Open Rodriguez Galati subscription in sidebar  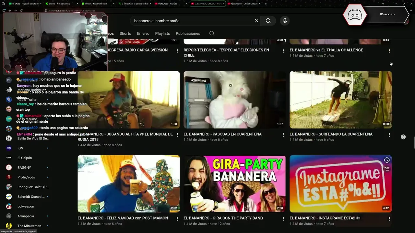point(33,187)
